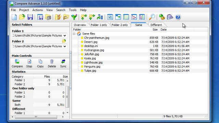Sort by the Date column header
The image size is (219, 123).
coord(177,30)
